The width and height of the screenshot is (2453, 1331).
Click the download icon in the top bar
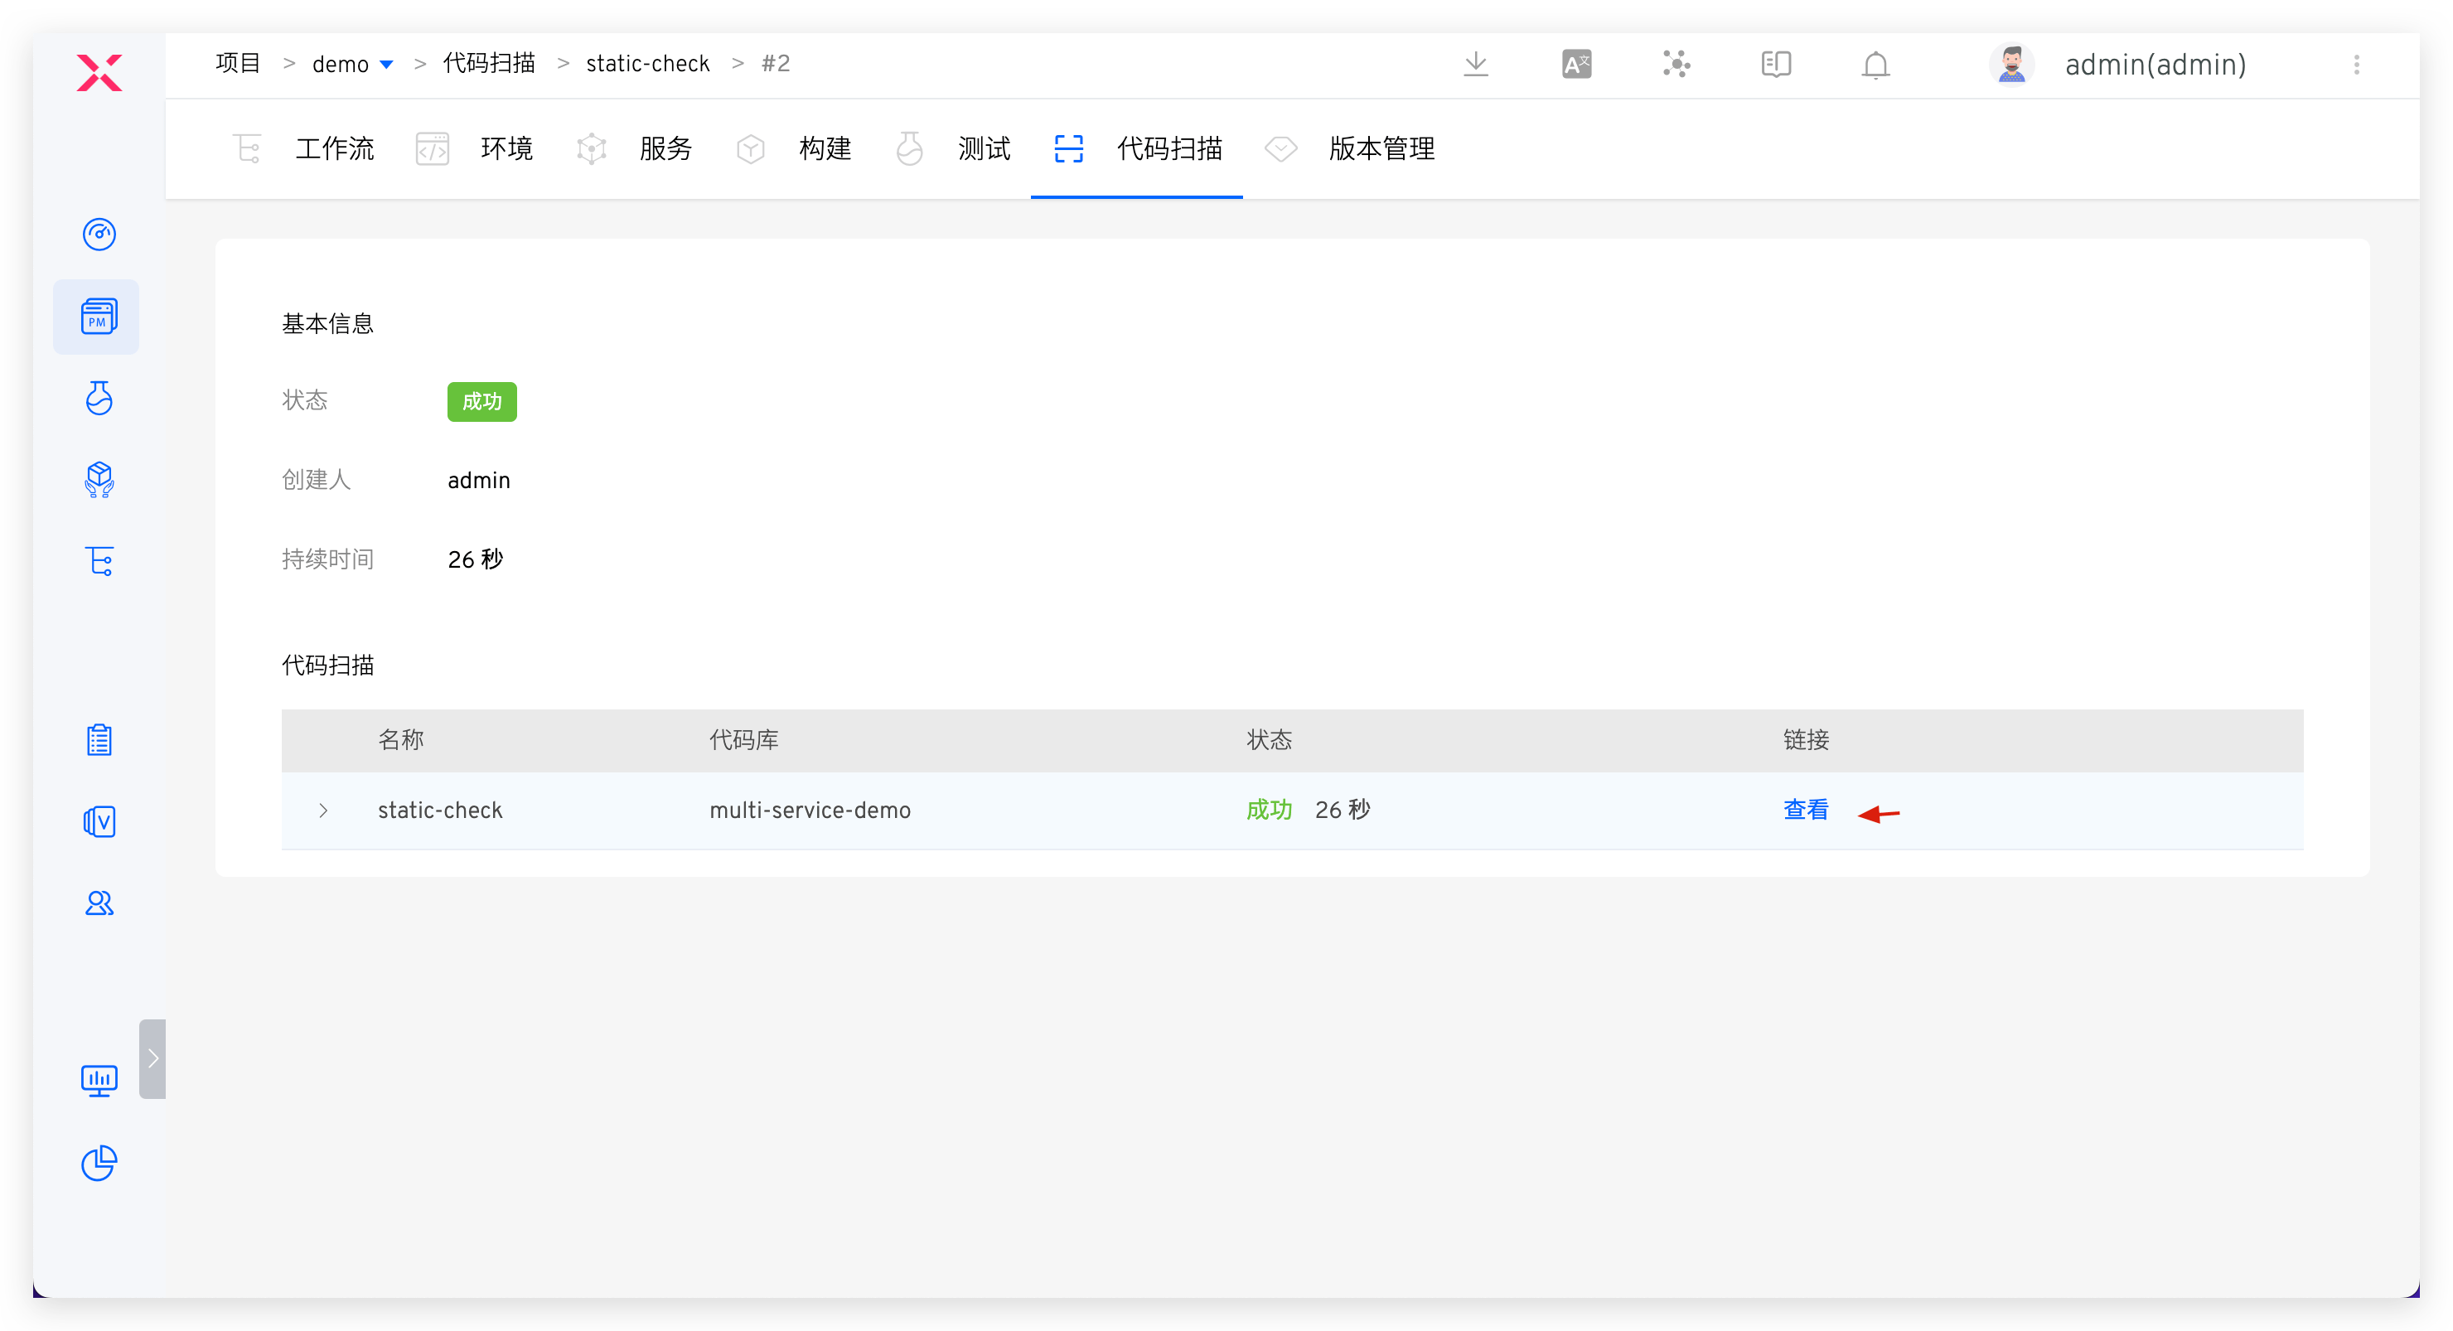click(1475, 65)
